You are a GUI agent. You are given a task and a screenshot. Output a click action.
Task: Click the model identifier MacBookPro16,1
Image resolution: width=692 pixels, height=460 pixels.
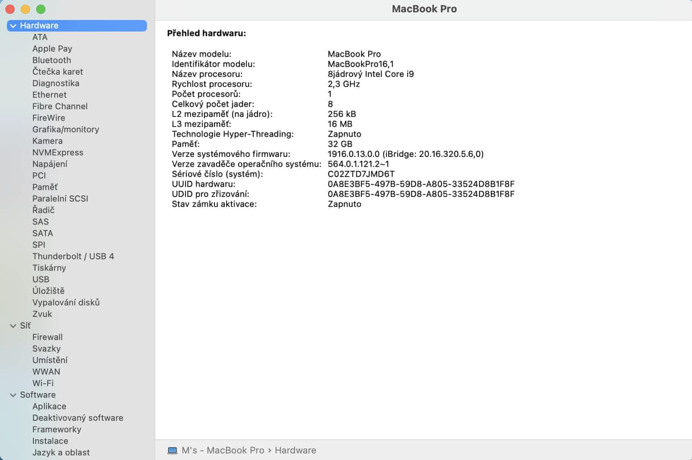(361, 64)
